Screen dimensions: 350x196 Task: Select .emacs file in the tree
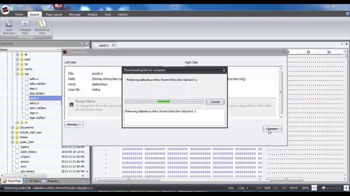(x=24, y=162)
